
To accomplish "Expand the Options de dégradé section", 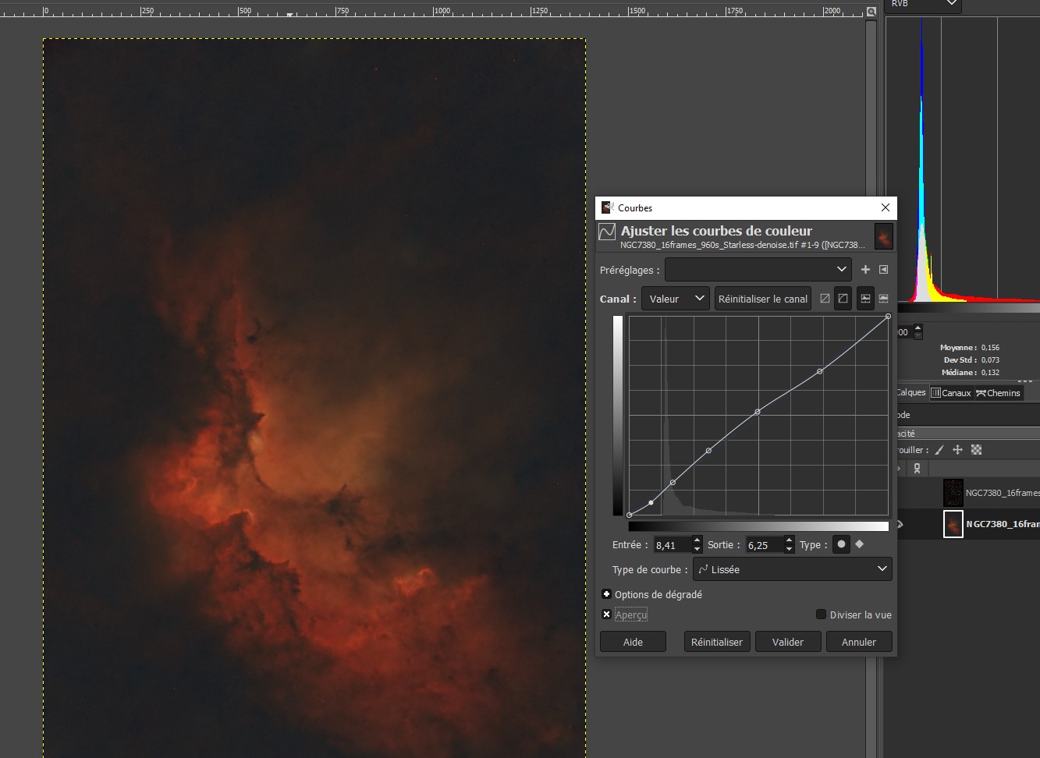I will tap(607, 594).
